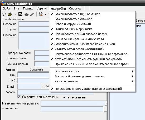145x120 pixels.
Task: Click the Лишние патчи field
Action: click(x=42, y=58)
